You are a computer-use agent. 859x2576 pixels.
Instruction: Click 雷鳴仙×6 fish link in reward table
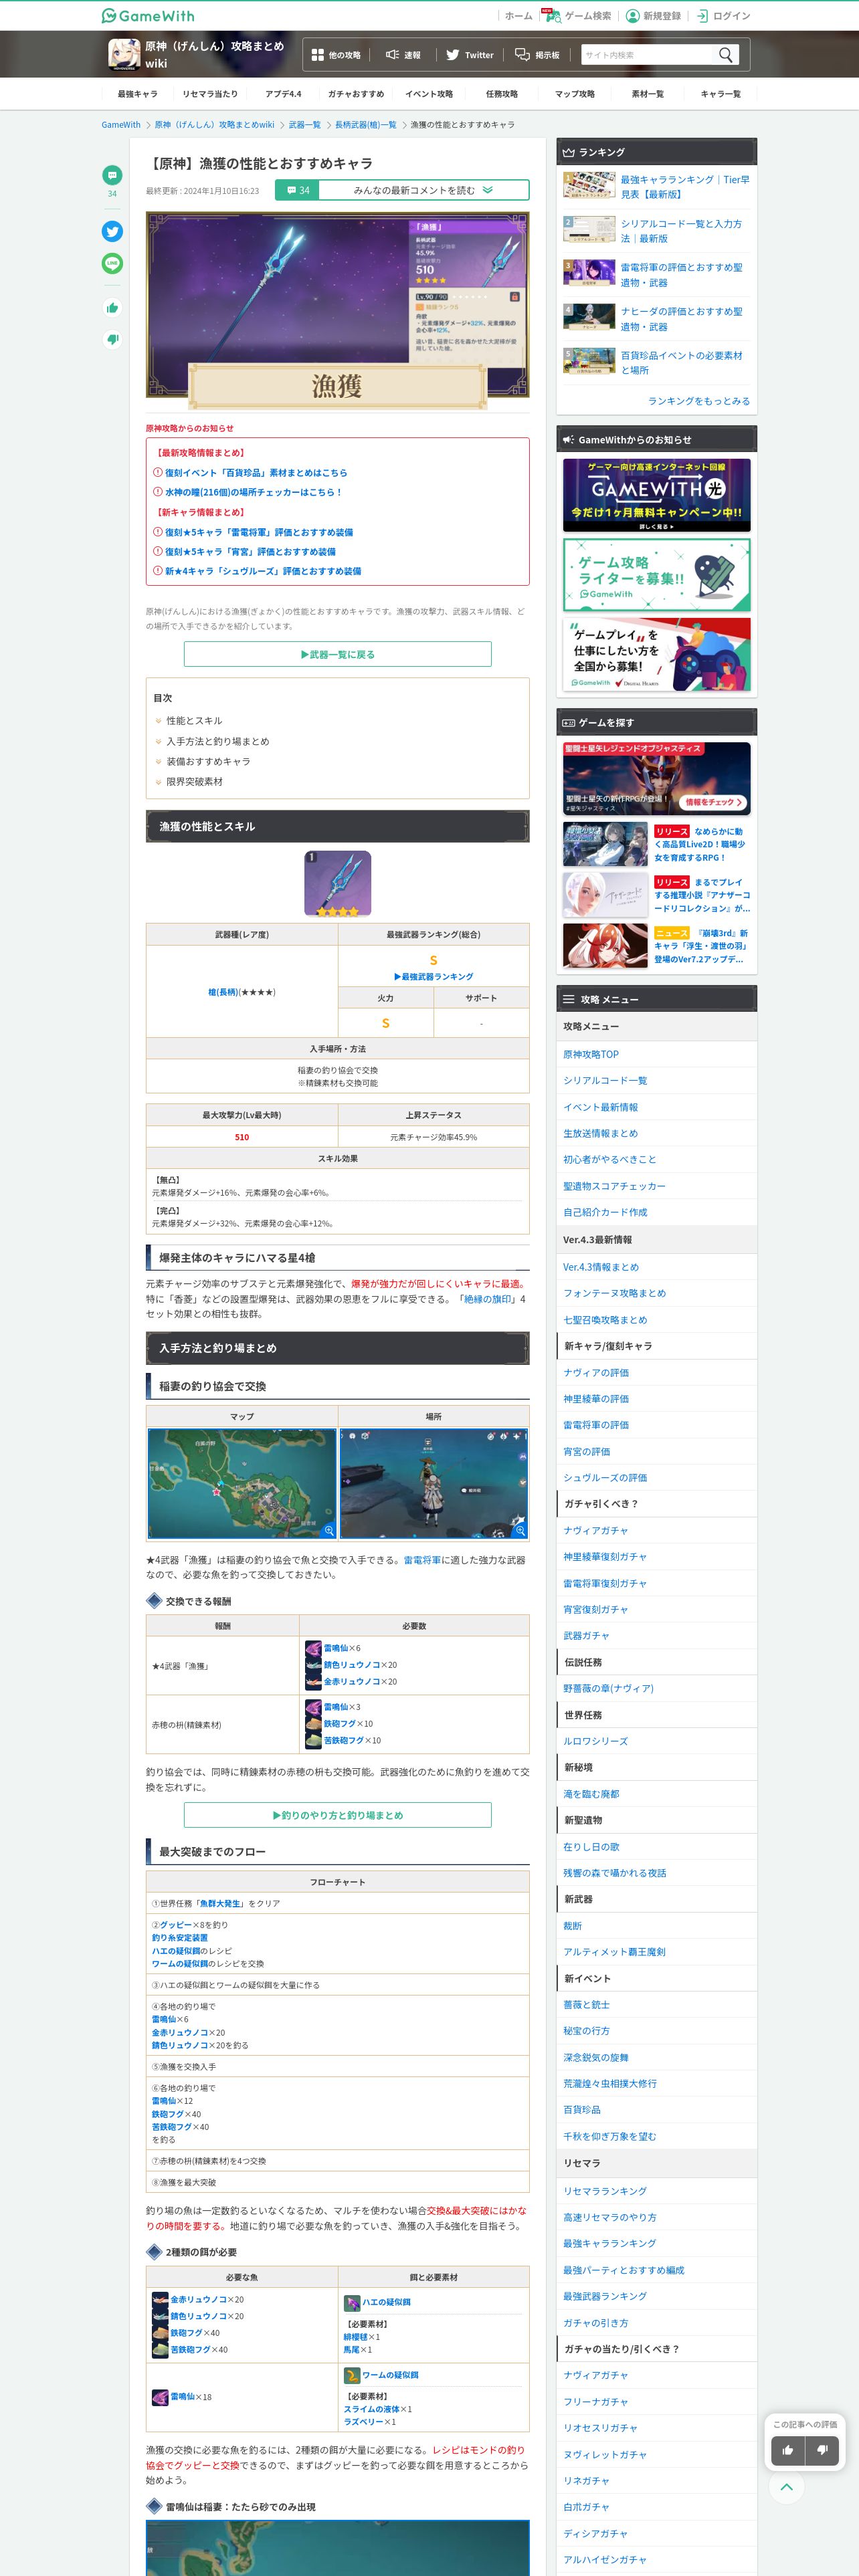click(x=336, y=1648)
